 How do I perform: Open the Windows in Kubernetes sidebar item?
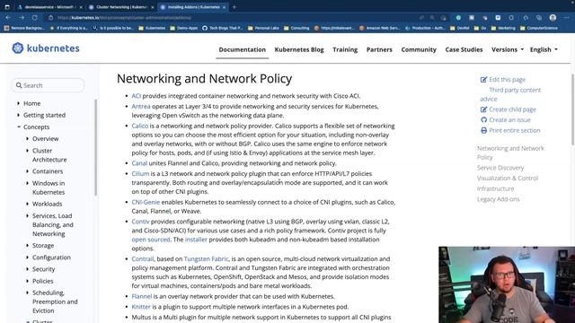pos(49,188)
